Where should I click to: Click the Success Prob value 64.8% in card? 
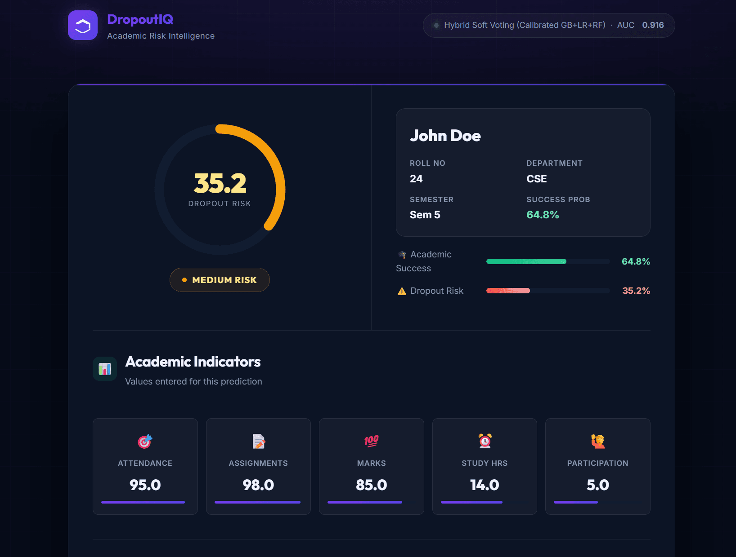click(x=543, y=215)
